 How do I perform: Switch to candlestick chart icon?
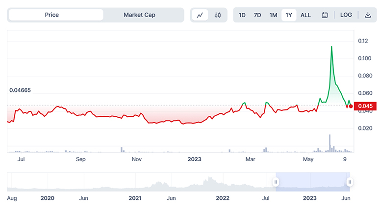click(x=218, y=15)
